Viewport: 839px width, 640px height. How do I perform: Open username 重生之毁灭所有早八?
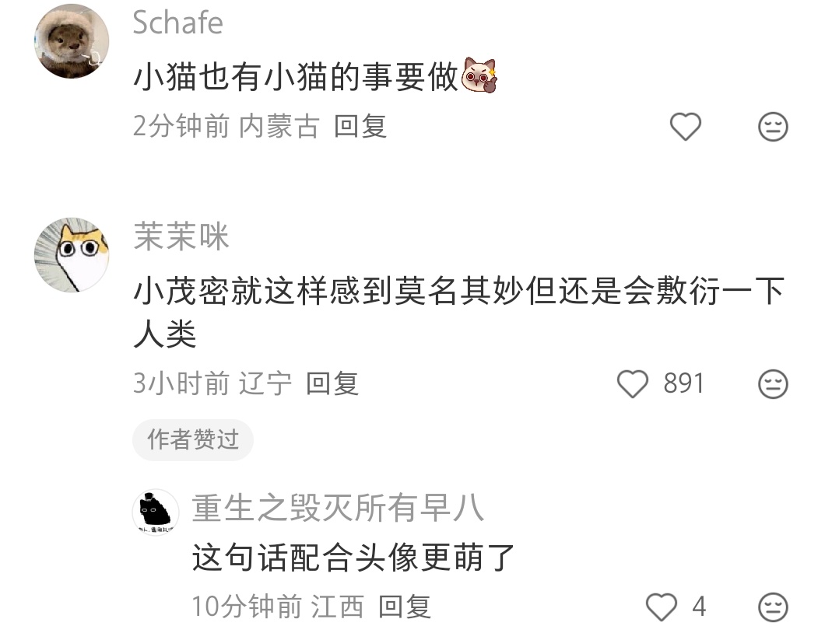click(x=338, y=508)
